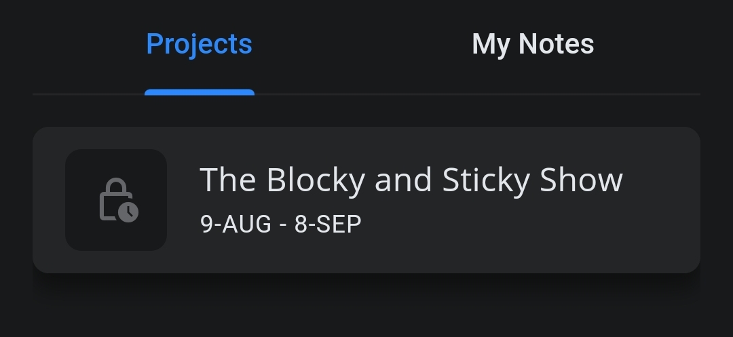
Task: Click the word The starting the project title
Action: click(x=227, y=180)
